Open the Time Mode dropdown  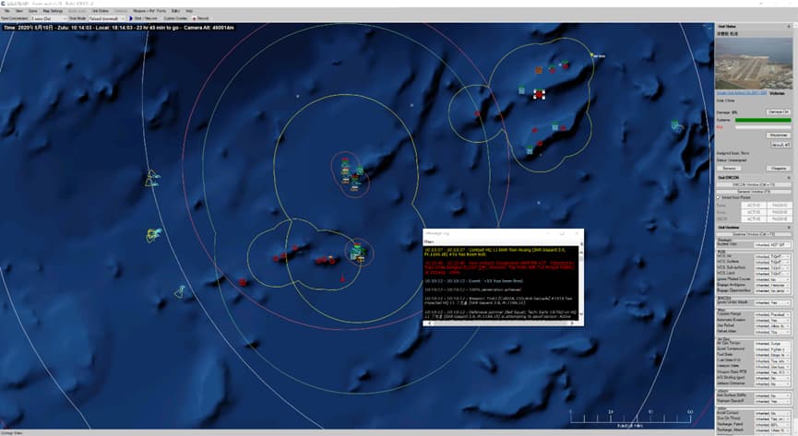107,18
